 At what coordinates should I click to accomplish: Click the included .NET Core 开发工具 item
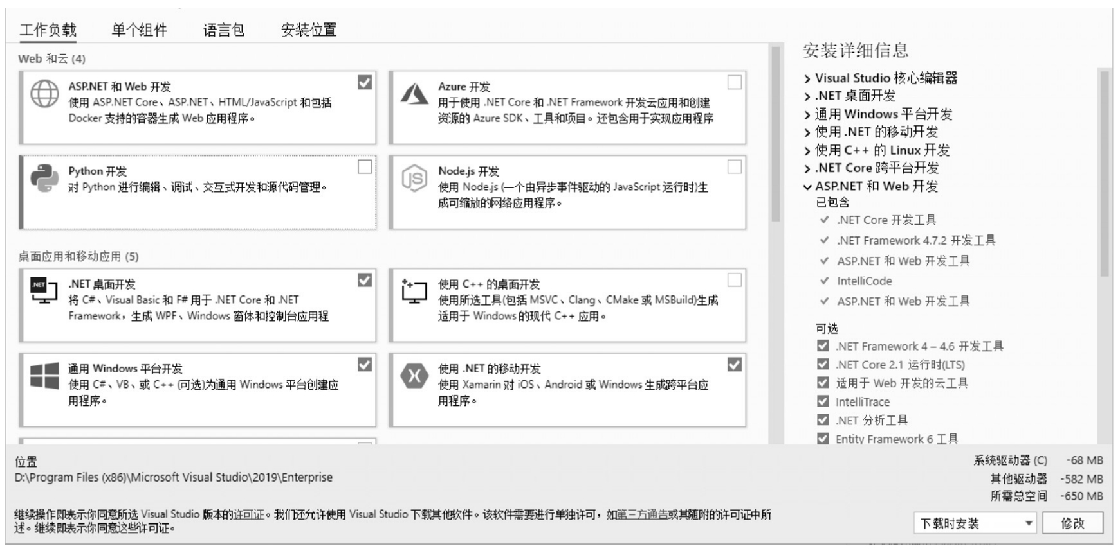point(886,220)
